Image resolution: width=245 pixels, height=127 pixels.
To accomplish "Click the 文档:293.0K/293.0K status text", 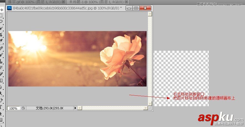I will (x=50, y=108).
